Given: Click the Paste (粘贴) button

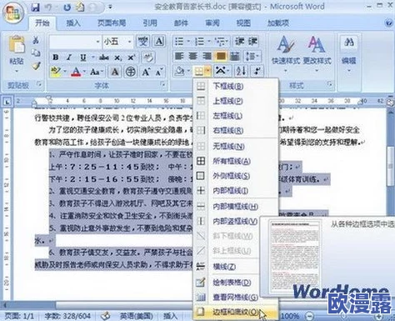Looking at the screenshot, I should coord(17,53).
